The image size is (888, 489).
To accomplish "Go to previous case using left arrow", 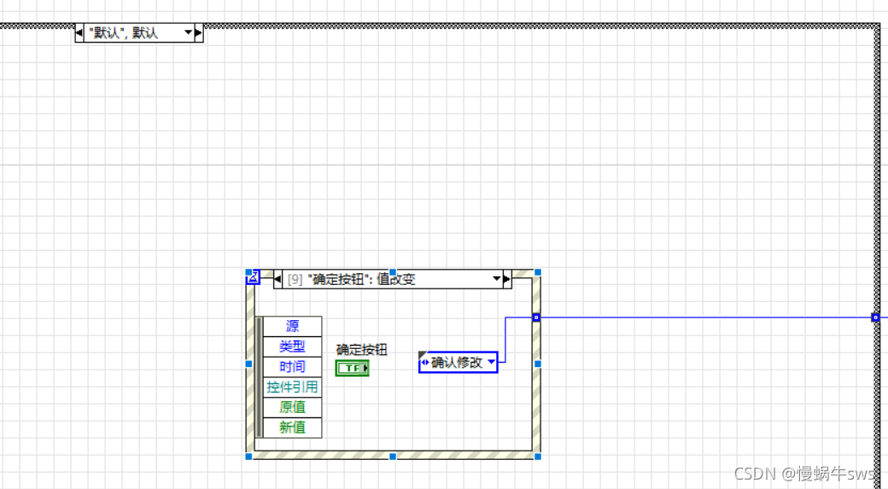I will click(x=79, y=32).
